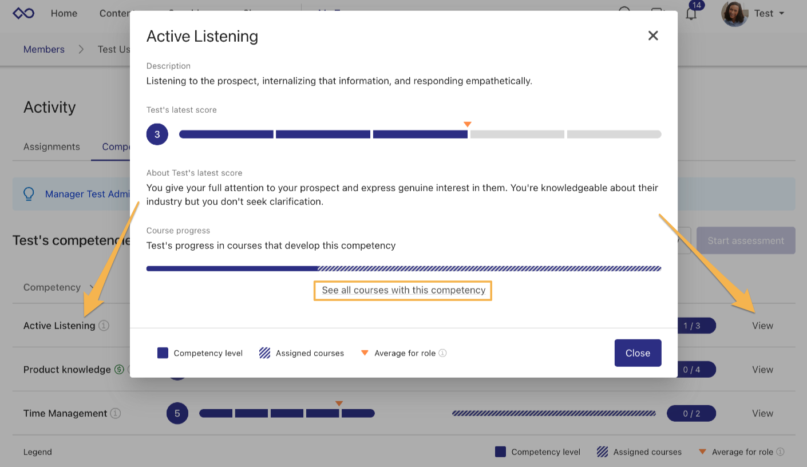
Task: Go to Home in the top navigation
Action: tap(64, 13)
